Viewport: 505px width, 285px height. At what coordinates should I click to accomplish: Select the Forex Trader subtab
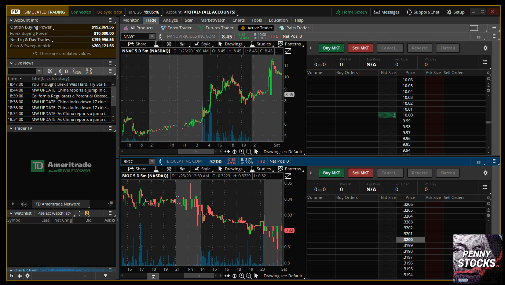coord(176,28)
